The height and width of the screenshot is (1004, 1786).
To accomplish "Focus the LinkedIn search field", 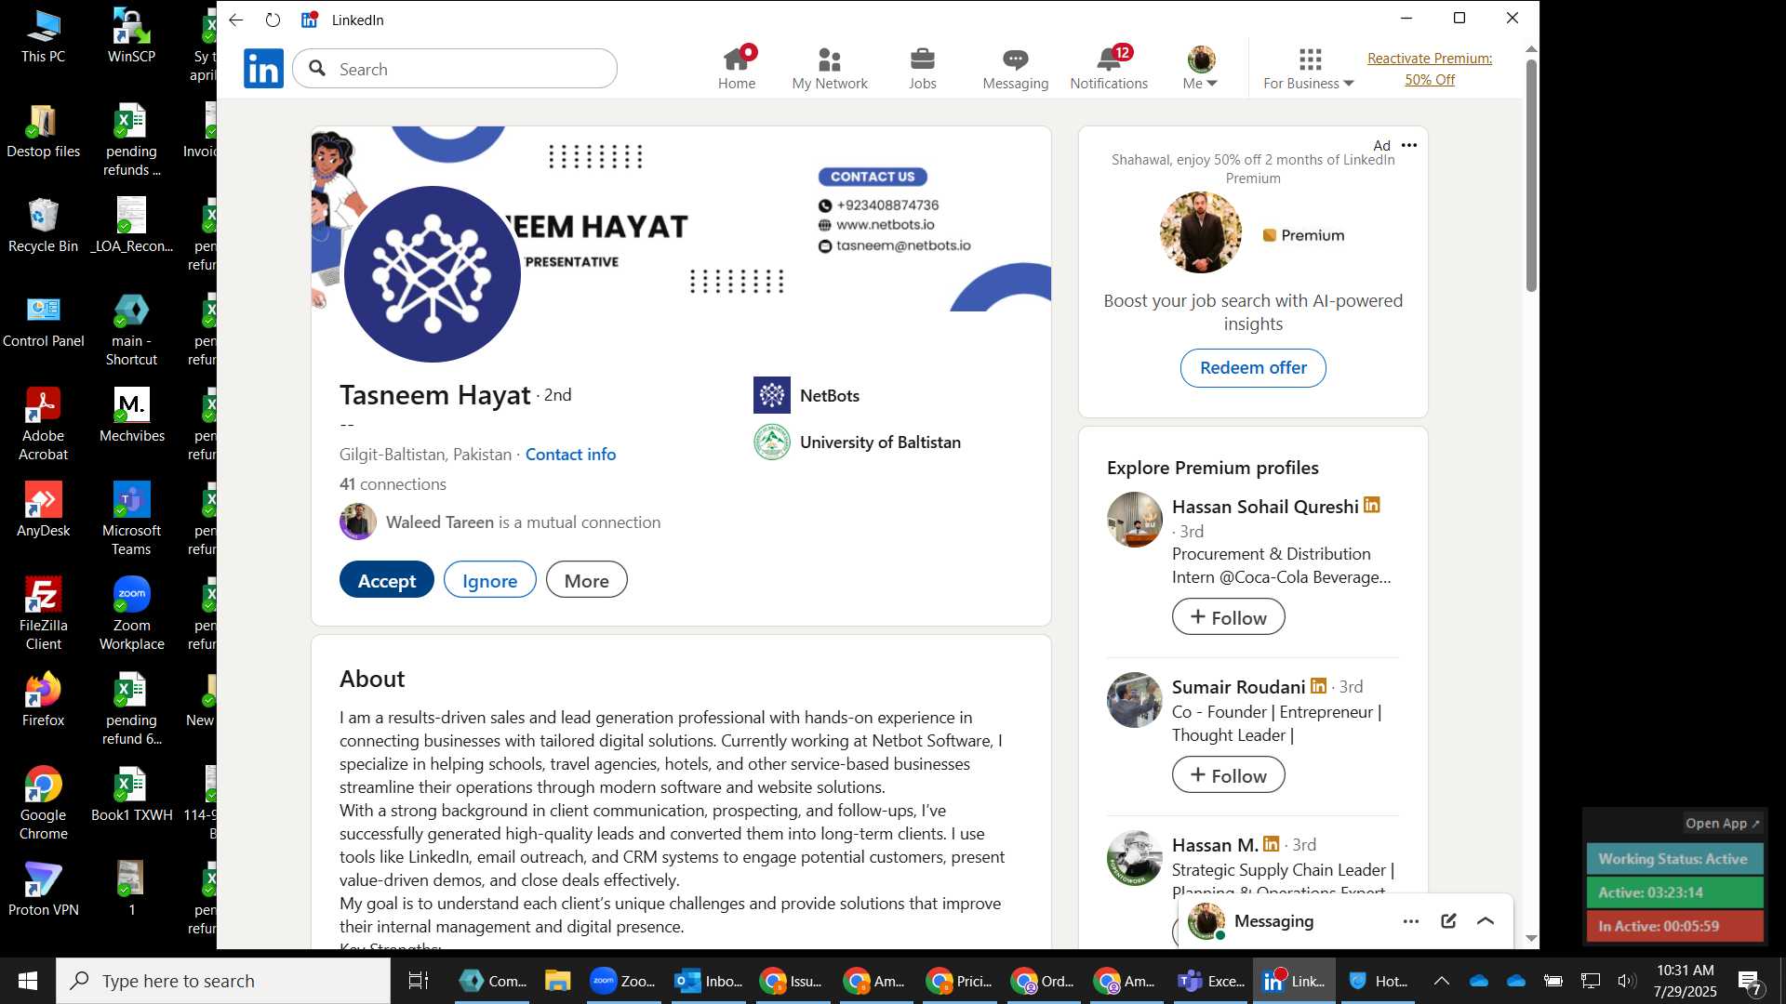I will (455, 69).
